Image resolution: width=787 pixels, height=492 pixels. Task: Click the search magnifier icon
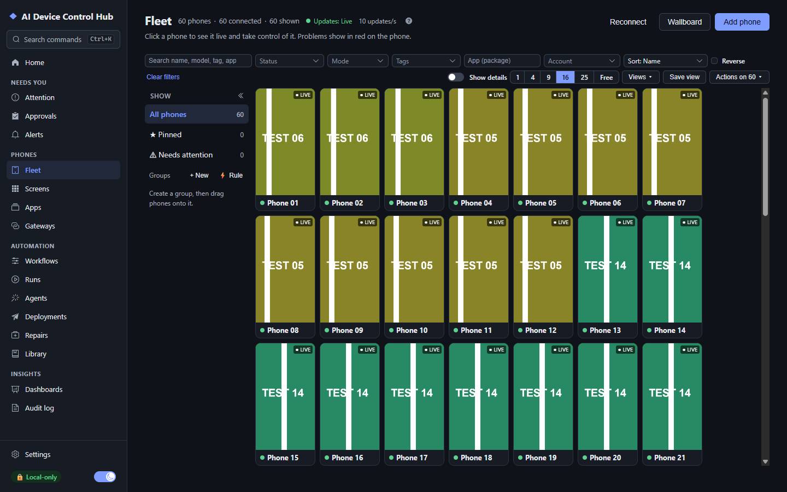(x=16, y=39)
